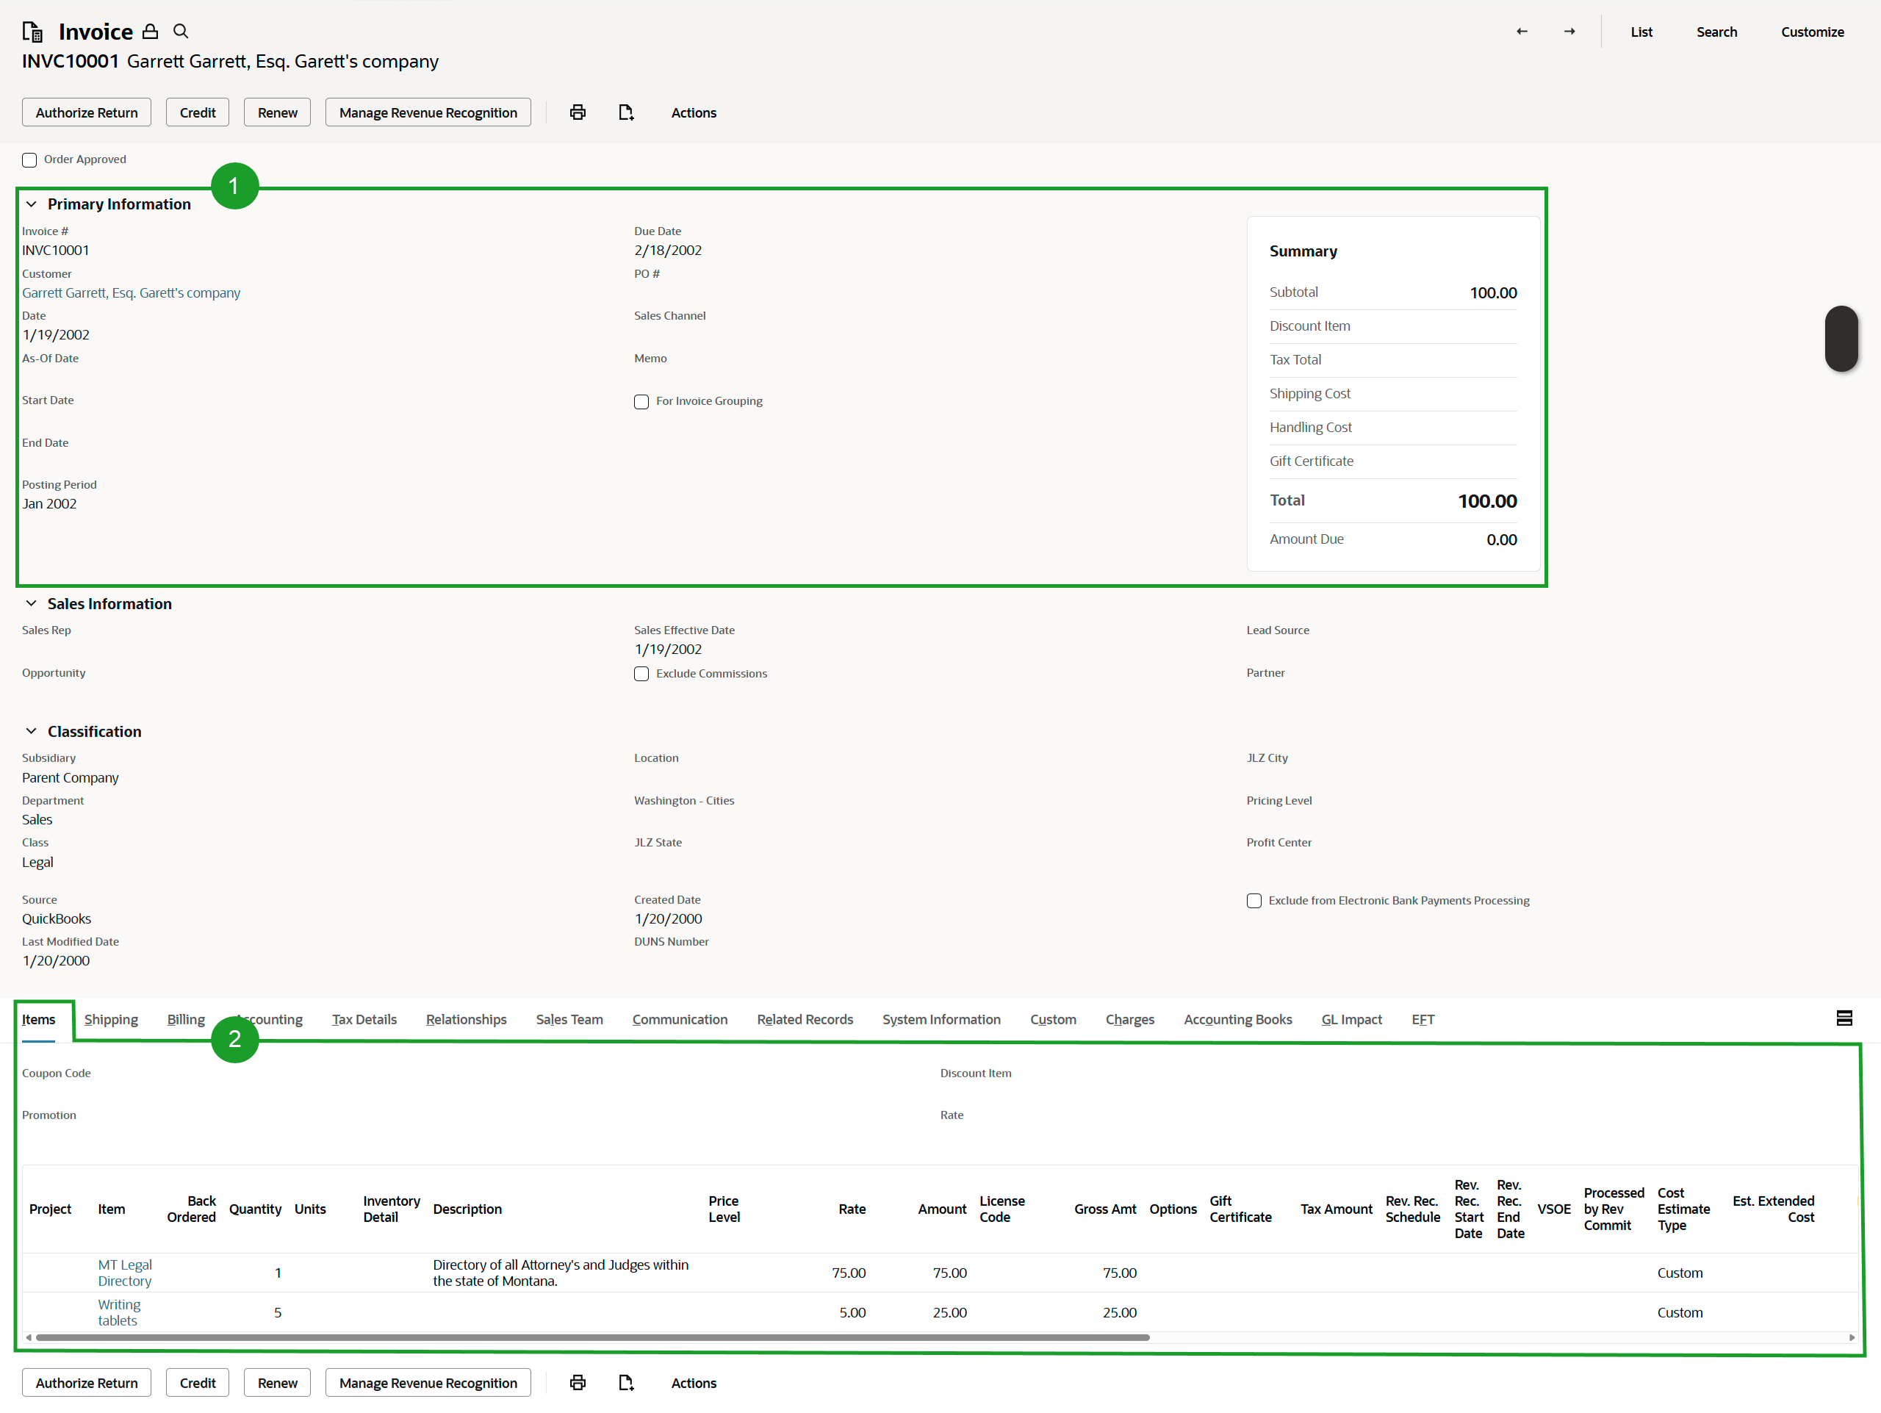Go to next record with right arrow
This screenshot has width=1881, height=1413.
point(1569,32)
